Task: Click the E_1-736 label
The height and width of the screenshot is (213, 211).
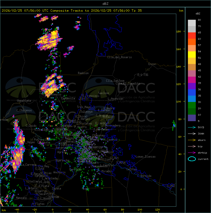Action: pyautogui.click(x=143, y=75)
